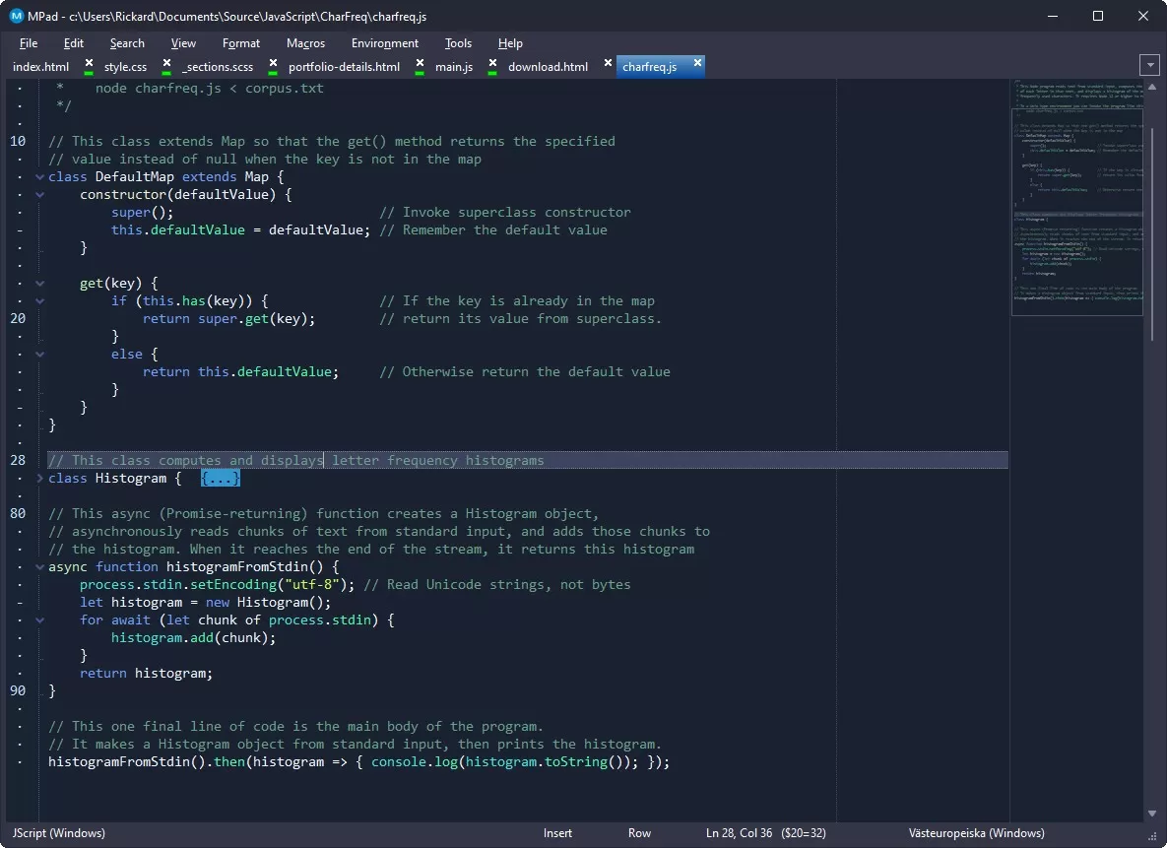Close the main.js tab via its X icon
This screenshot has height=848, width=1167.
coord(491,64)
